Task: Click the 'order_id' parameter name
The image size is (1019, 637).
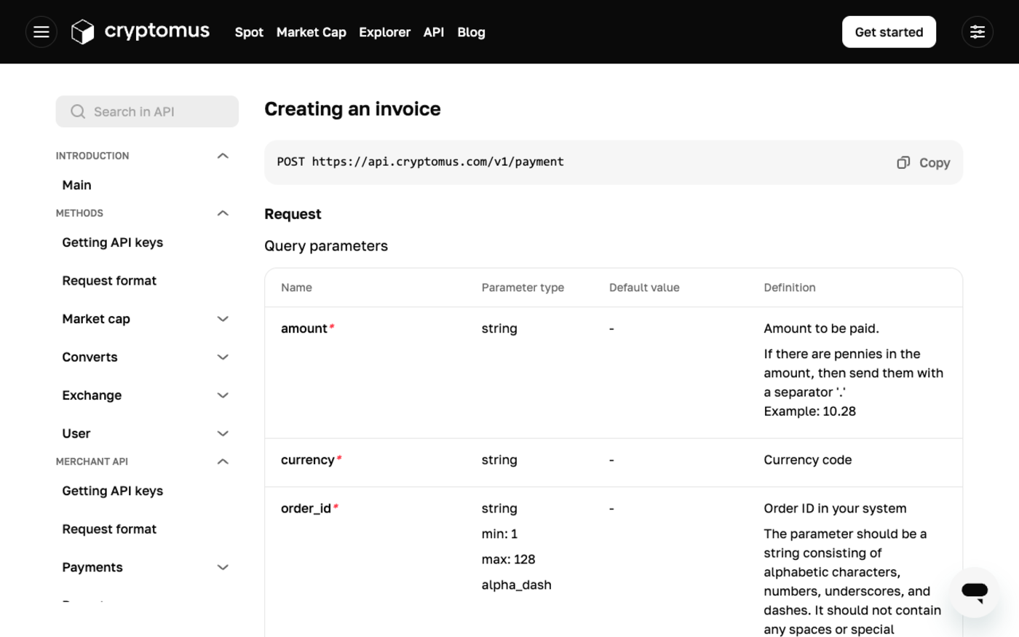Action: click(306, 508)
